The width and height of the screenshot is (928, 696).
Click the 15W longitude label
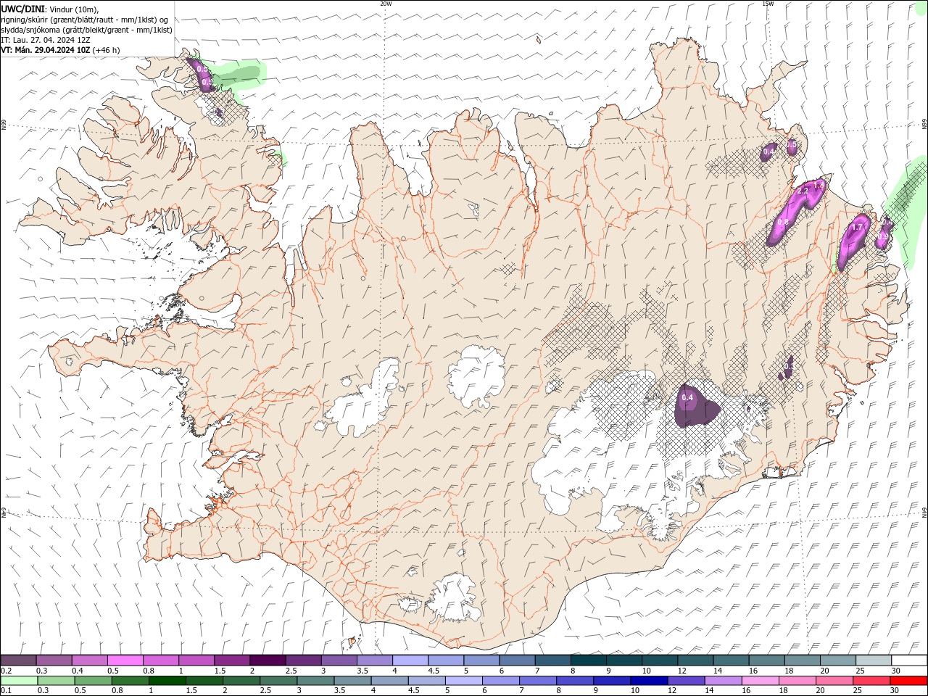768,4
